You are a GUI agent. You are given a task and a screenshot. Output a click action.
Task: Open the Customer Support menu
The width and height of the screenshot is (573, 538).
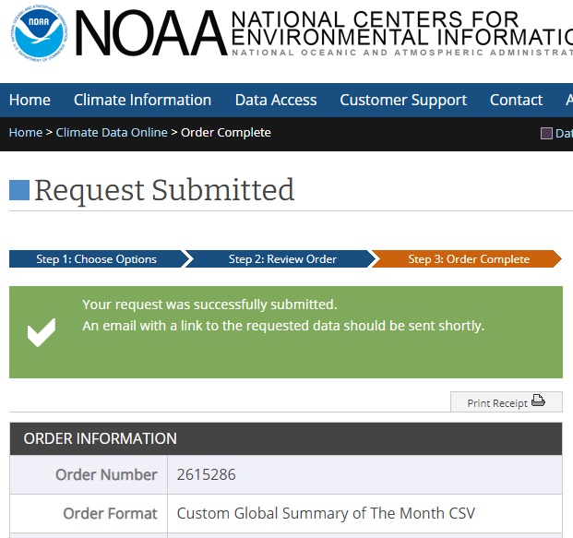point(403,100)
